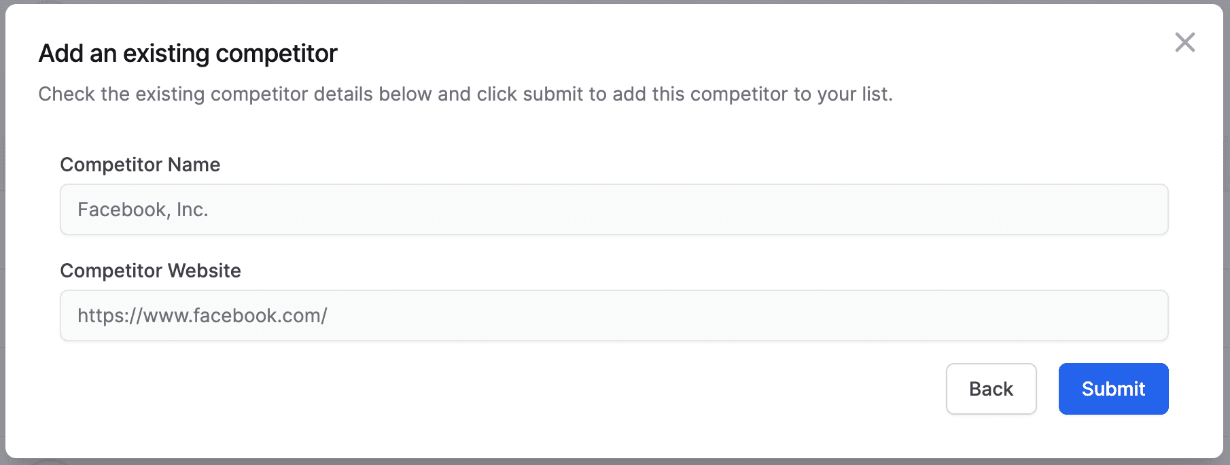Click the "Competitor Name" label
Viewport: 1230px width, 465px height.
click(140, 165)
